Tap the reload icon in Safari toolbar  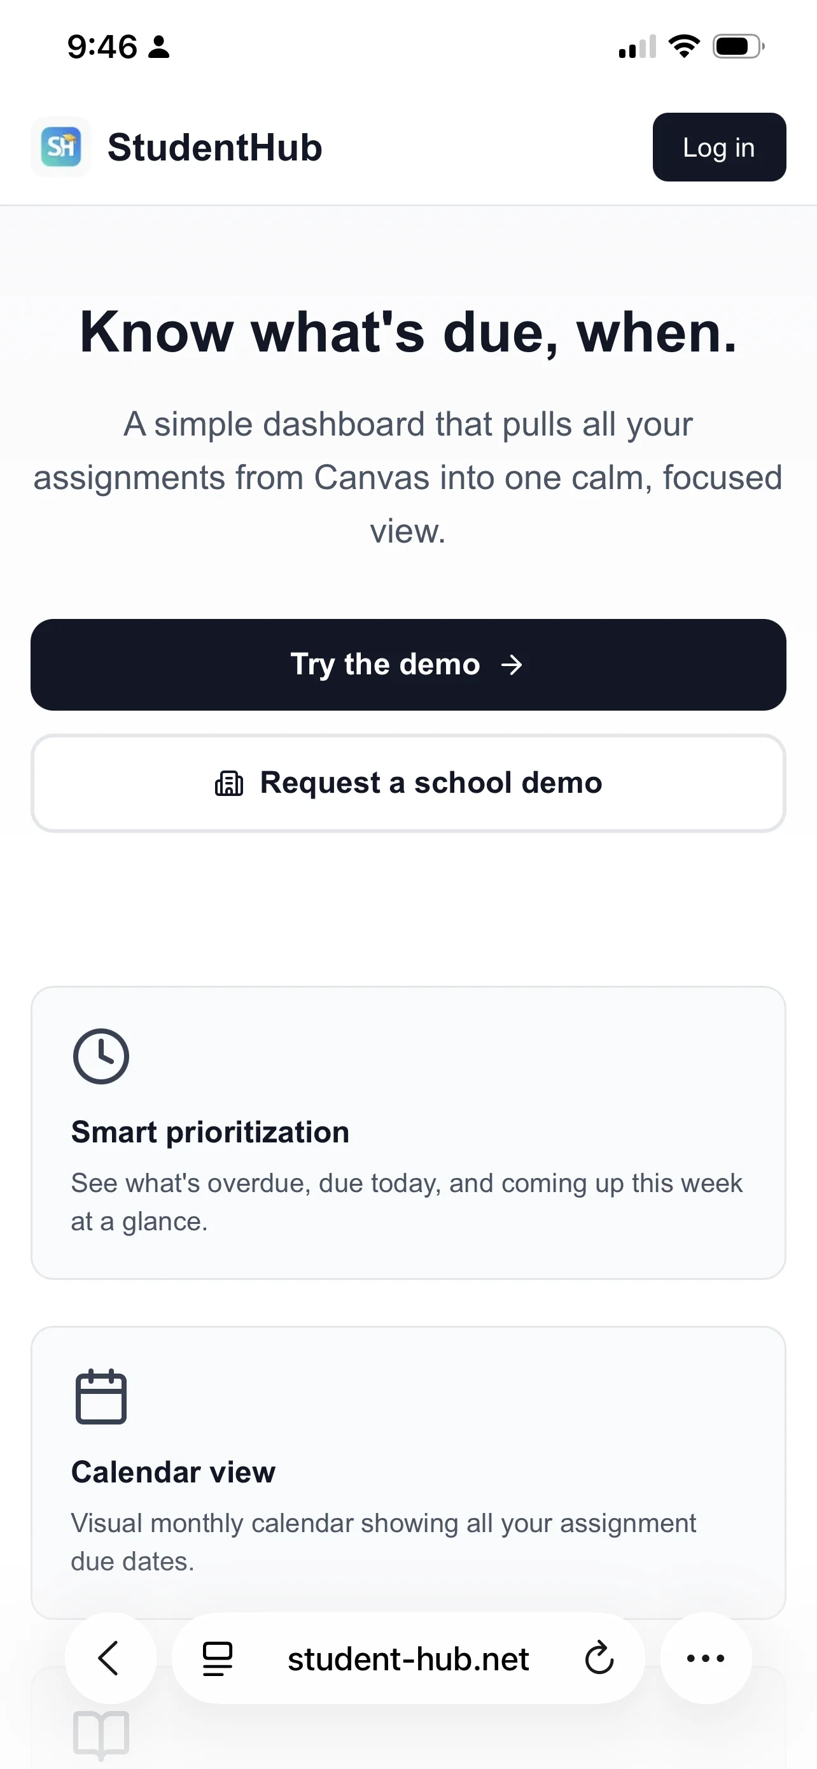pyautogui.click(x=599, y=1658)
